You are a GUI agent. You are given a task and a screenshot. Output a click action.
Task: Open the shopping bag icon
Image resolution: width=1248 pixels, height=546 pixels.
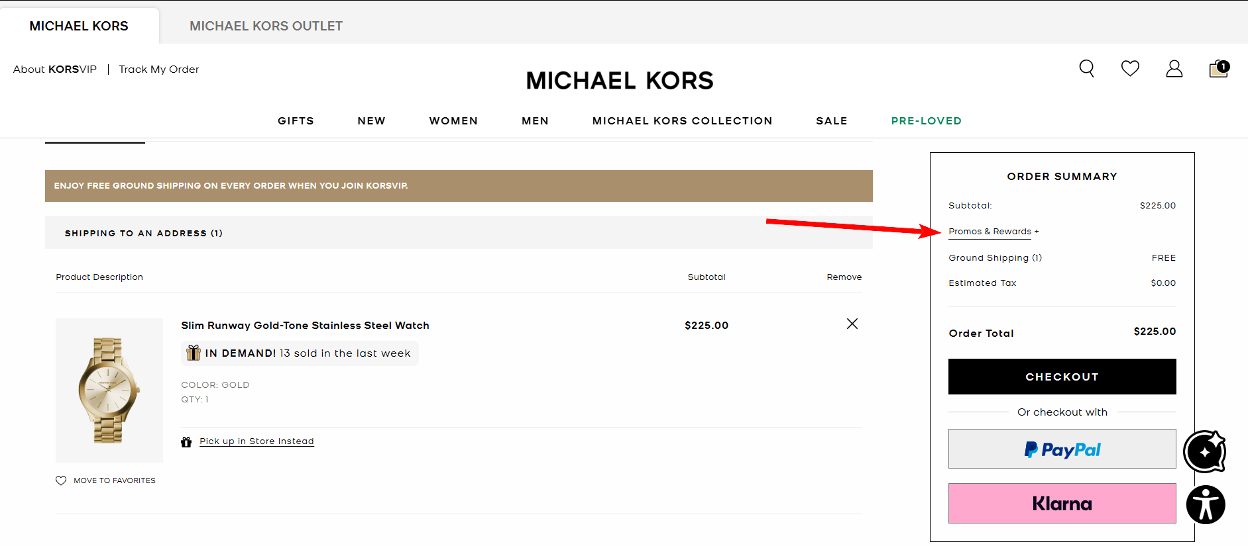point(1219,68)
